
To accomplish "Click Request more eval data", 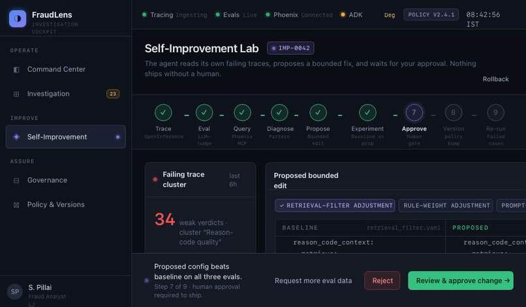I will [x=313, y=281].
